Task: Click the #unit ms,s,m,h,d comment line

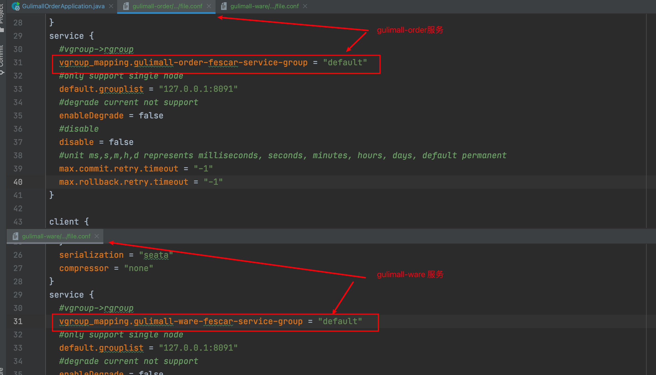Action: [x=283, y=155]
